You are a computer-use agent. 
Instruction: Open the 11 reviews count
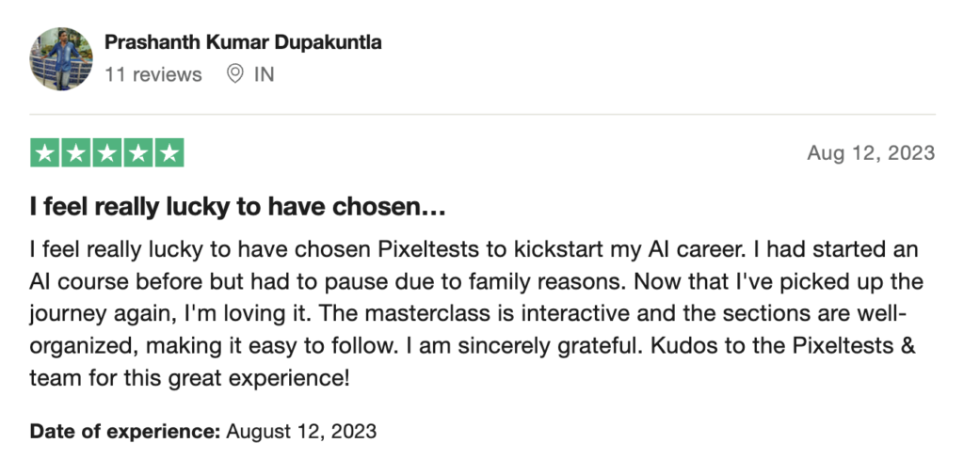[153, 74]
